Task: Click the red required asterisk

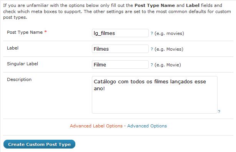Action: 45,32
